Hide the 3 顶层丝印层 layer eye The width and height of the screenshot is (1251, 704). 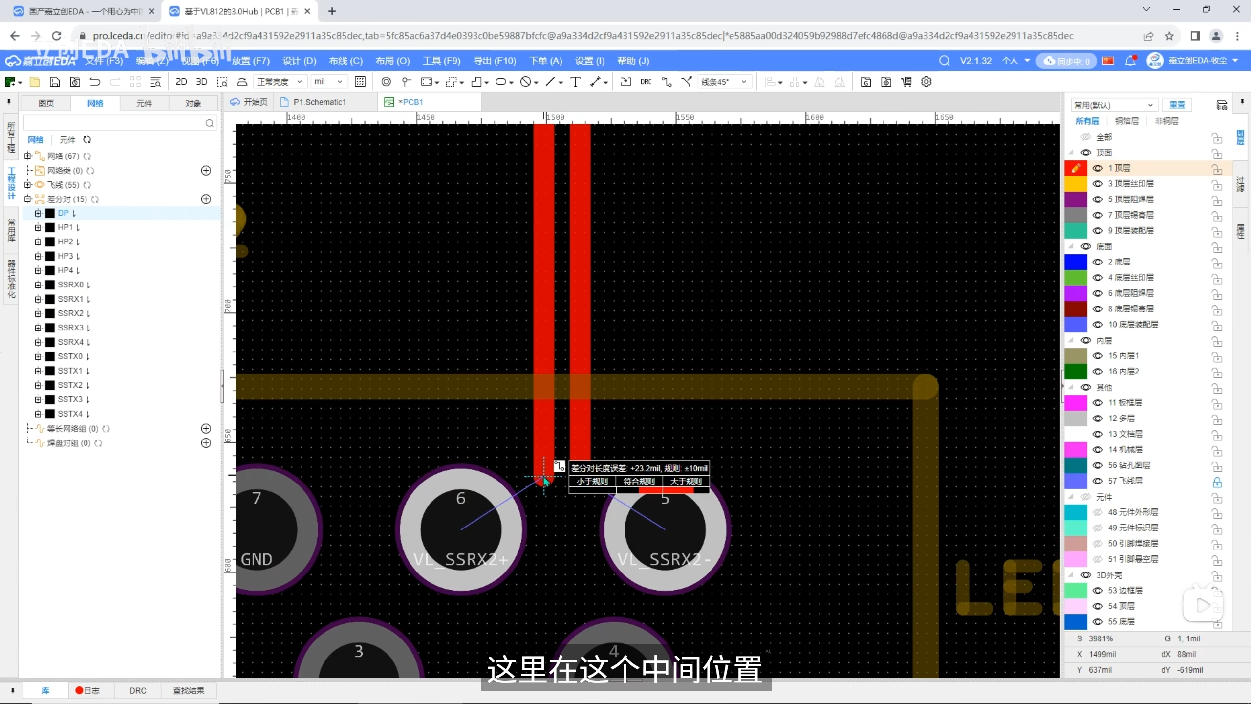tap(1098, 183)
